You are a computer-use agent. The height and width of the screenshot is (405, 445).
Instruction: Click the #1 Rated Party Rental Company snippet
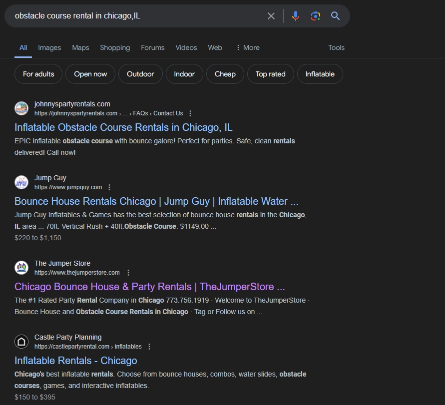pyautogui.click(x=162, y=306)
